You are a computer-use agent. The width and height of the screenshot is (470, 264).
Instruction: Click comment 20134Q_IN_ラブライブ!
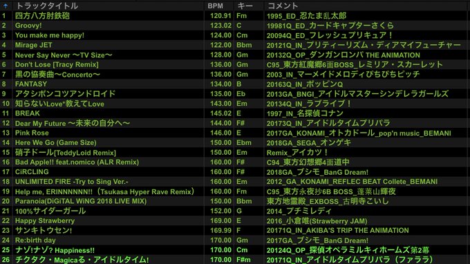(x=310, y=104)
